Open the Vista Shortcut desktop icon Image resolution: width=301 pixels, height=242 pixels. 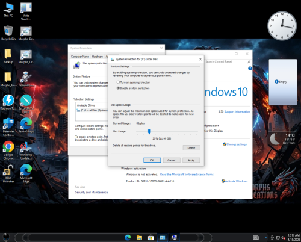pos(26,11)
